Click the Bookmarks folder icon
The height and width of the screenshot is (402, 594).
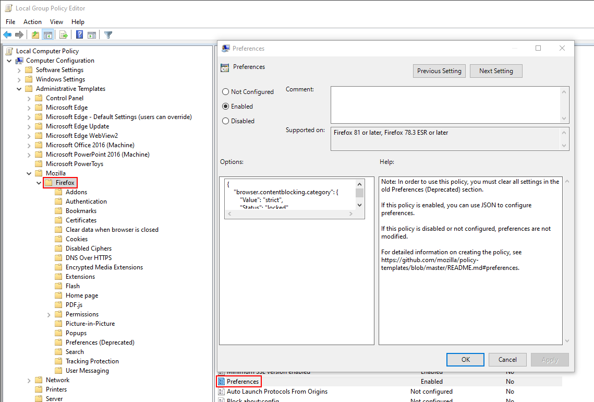click(58, 211)
